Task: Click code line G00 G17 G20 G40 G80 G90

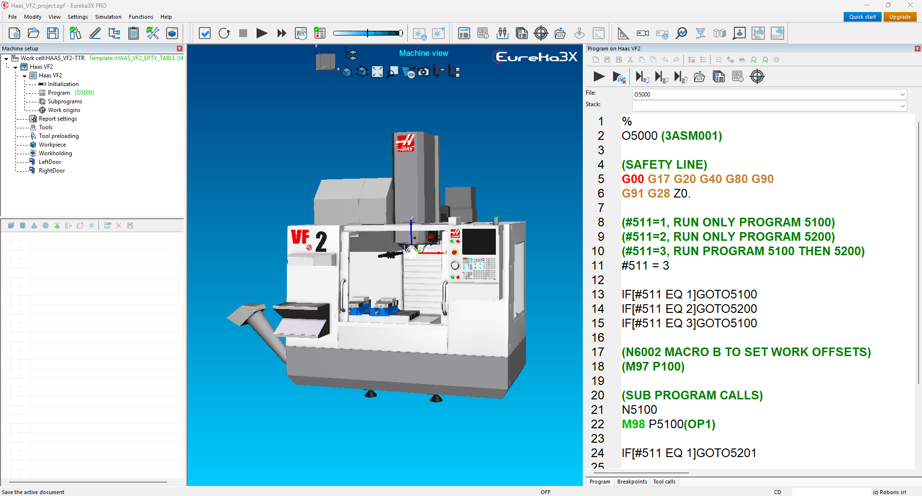Action: [x=698, y=179]
